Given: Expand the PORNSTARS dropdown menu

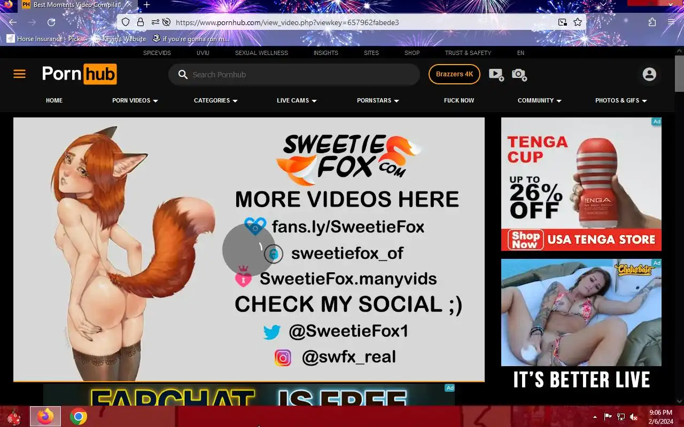Looking at the screenshot, I should [378, 100].
